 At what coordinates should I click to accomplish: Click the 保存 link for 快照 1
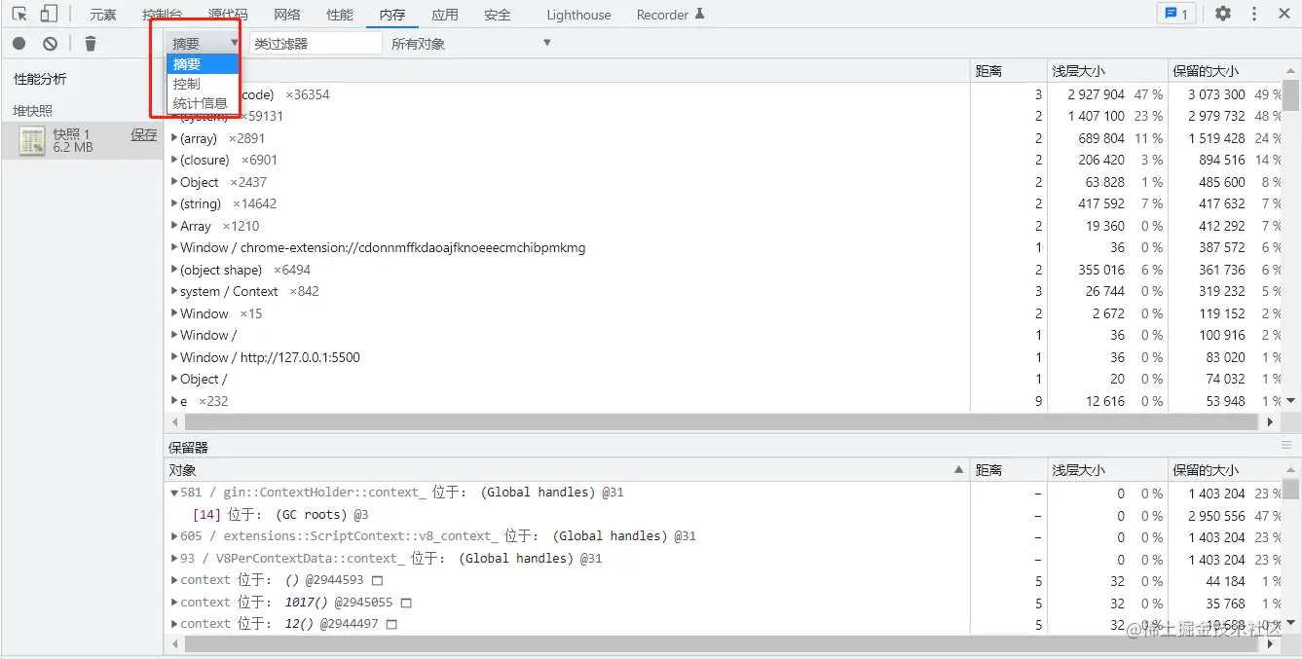(144, 134)
